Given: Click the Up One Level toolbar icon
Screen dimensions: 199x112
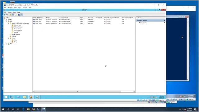Looking at the screenshot, I should tap(10, 15).
